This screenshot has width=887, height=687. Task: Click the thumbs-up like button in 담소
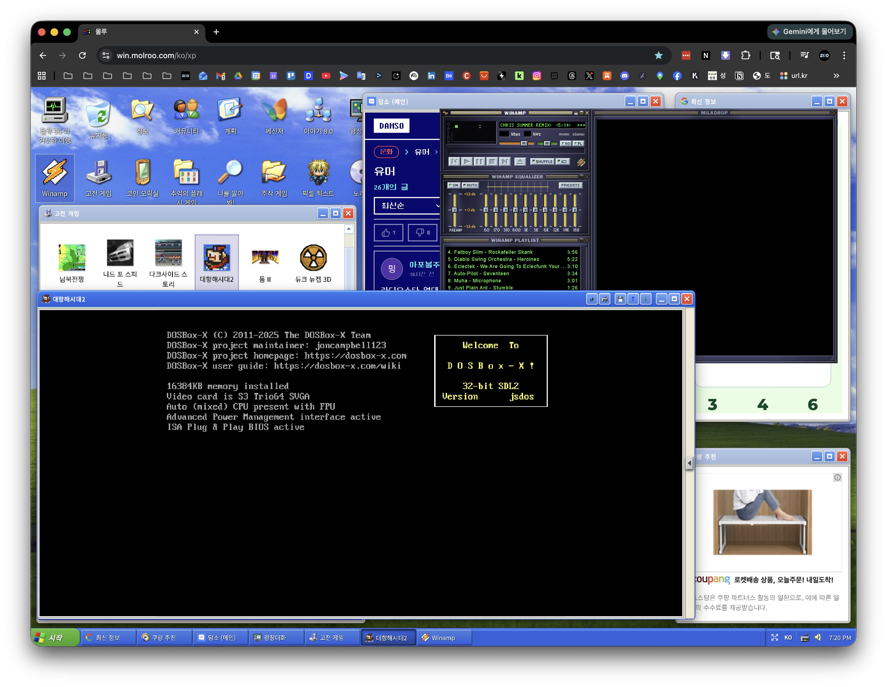(x=389, y=233)
